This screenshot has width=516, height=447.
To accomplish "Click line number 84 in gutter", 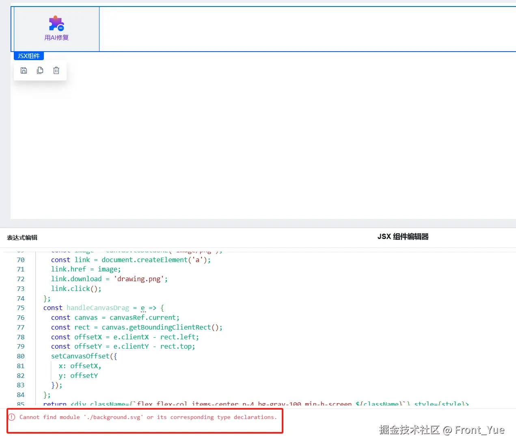I will click(x=21, y=395).
